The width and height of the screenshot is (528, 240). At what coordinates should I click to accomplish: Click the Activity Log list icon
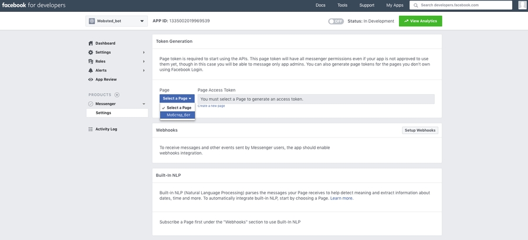point(90,129)
